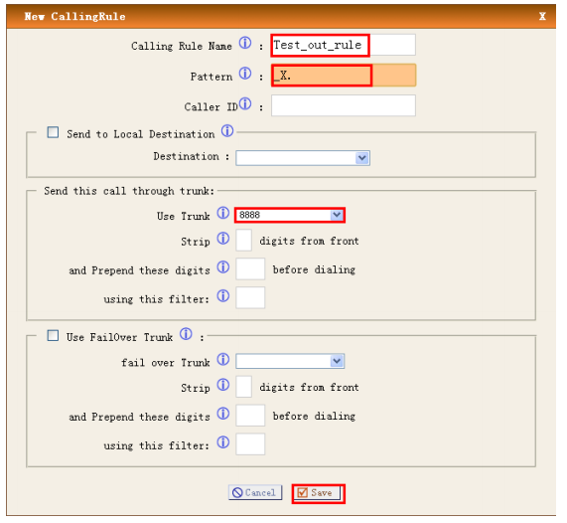Focus filter field in FailOver section
This screenshot has width=567, height=523.
(250, 444)
